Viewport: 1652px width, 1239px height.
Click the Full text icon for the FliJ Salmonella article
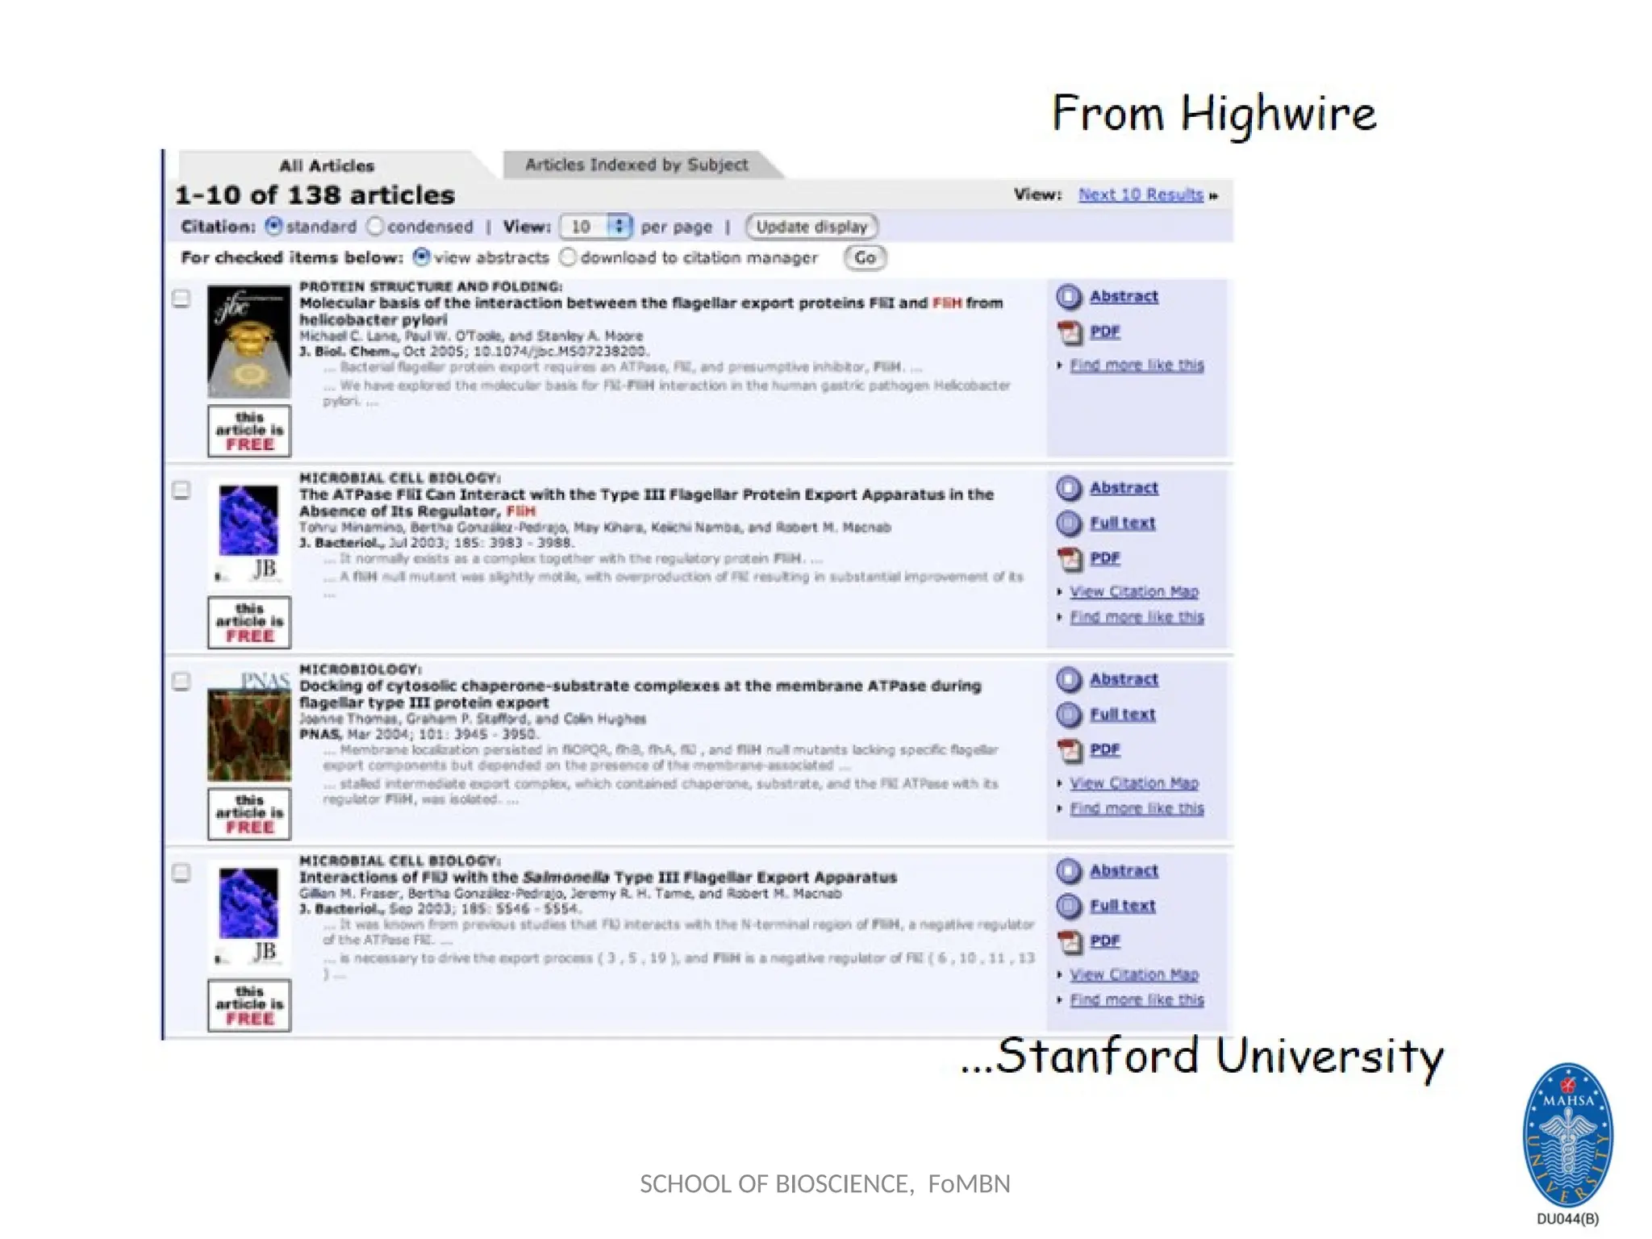[1069, 907]
